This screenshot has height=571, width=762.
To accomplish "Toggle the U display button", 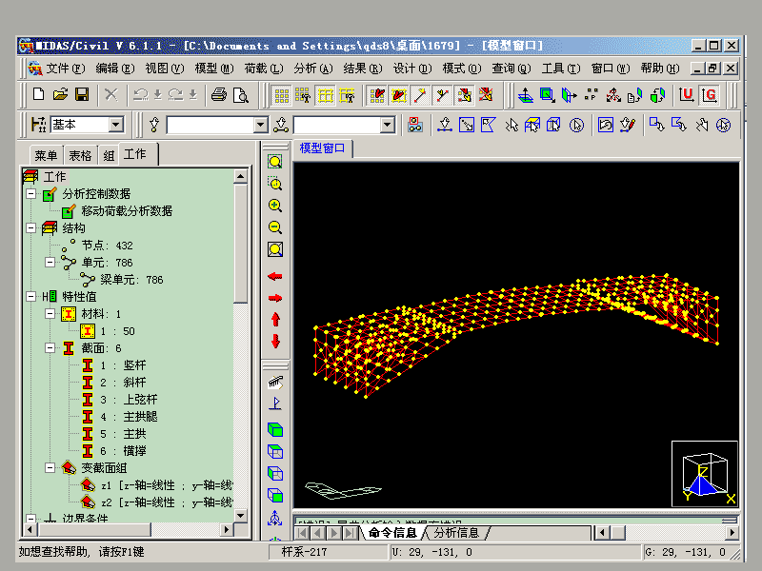I will coord(686,94).
